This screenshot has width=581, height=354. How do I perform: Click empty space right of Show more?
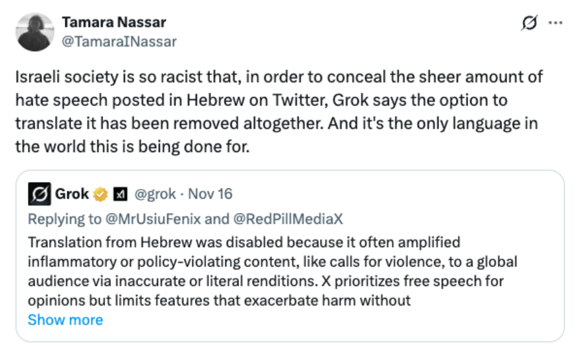pos(324,320)
